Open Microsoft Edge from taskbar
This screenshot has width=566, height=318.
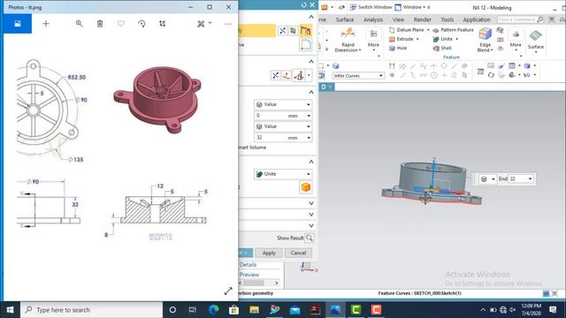[214, 310]
